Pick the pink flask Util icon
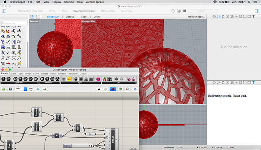 point(133,79)
